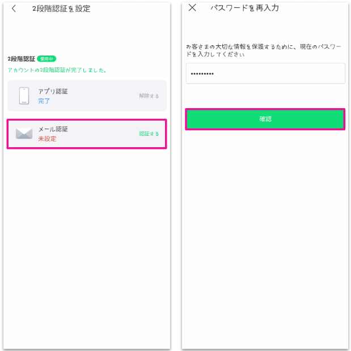Select the メール認証 label
Viewport: 351px width, 351px height.
click(x=53, y=129)
